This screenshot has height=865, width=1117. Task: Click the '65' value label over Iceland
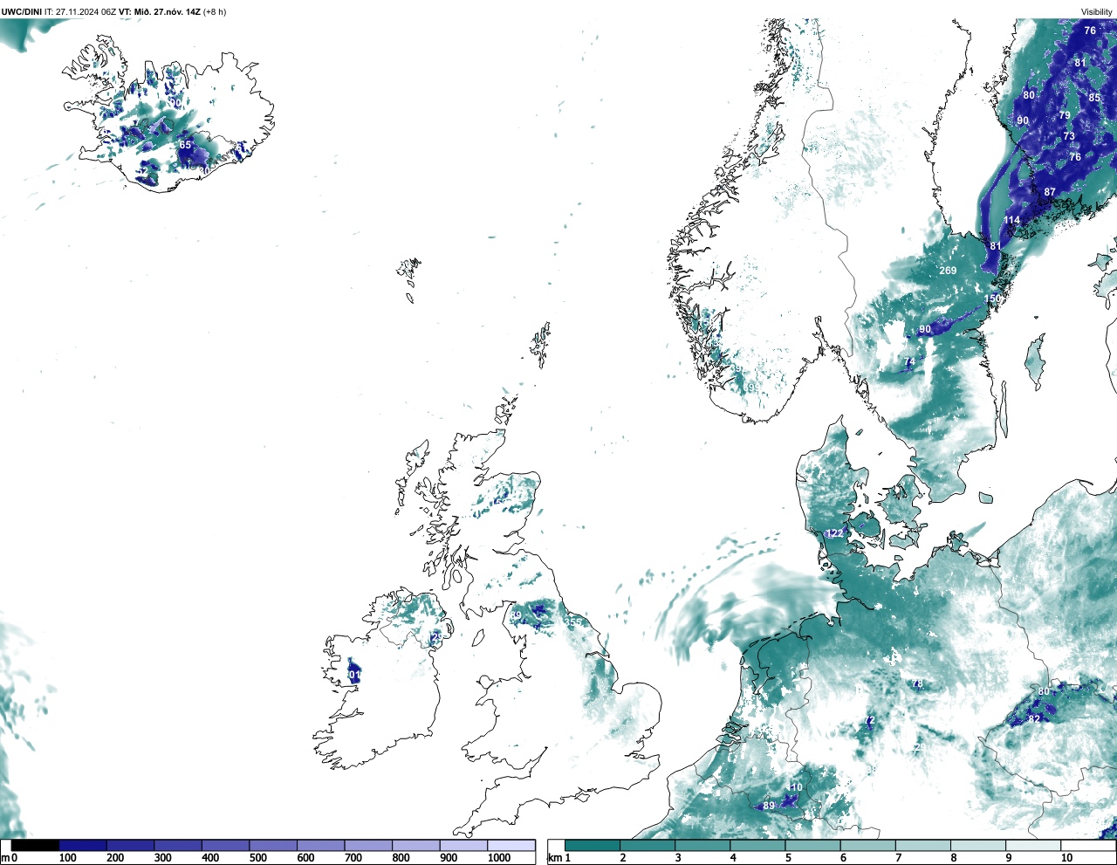tap(185, 145)
